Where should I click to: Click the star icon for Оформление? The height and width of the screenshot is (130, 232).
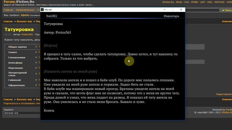click(x=39, y=85)
